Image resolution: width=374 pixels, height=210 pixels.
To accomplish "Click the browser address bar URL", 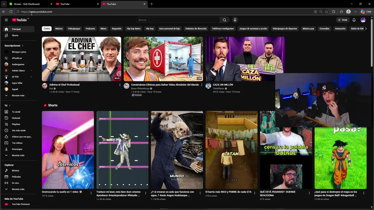I will [37, 12].
